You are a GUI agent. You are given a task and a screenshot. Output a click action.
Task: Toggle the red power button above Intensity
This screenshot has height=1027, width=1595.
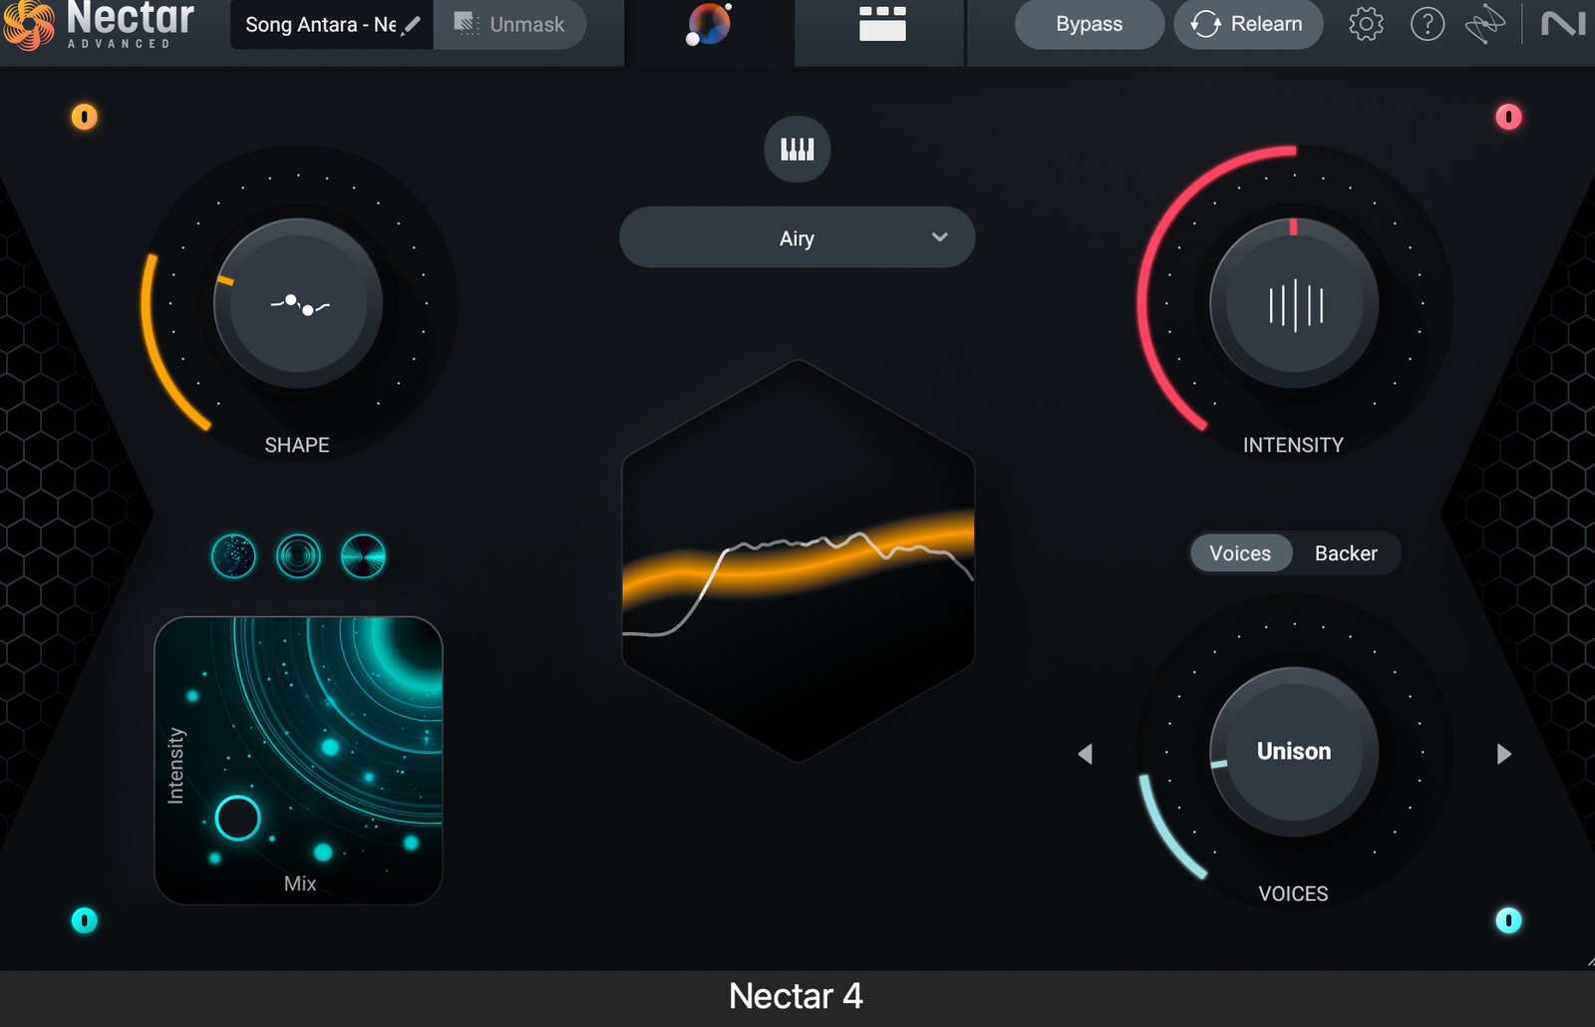tap(1508, 117)
